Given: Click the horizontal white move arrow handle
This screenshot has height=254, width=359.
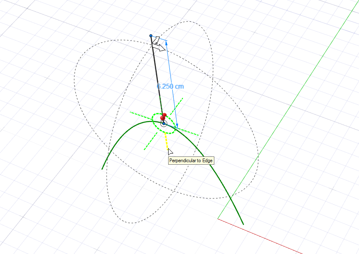Looking at the screenshot, I should pos(160,49).
